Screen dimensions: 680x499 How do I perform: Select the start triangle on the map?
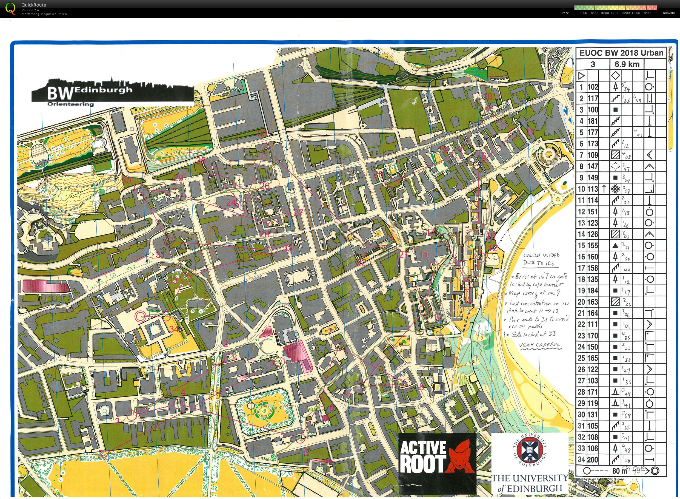click(105, 454)
